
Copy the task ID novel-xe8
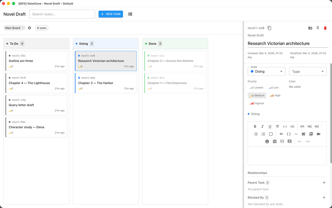tap(269, 28)
